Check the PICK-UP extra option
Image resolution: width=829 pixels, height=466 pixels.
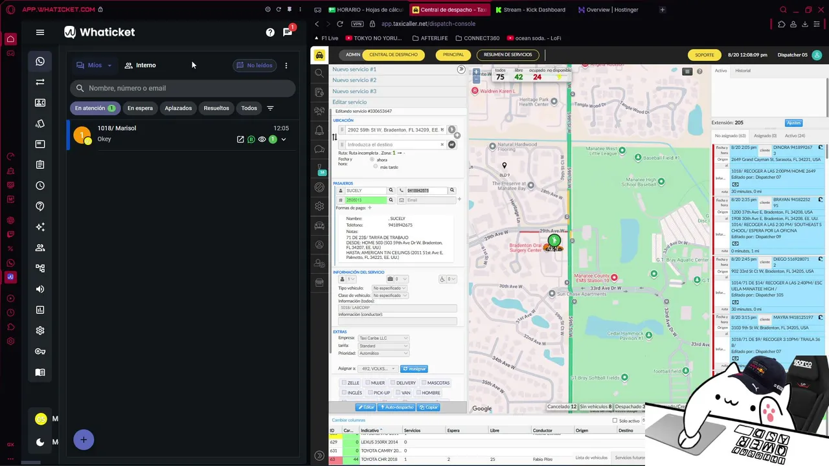[x=370, y=392]
